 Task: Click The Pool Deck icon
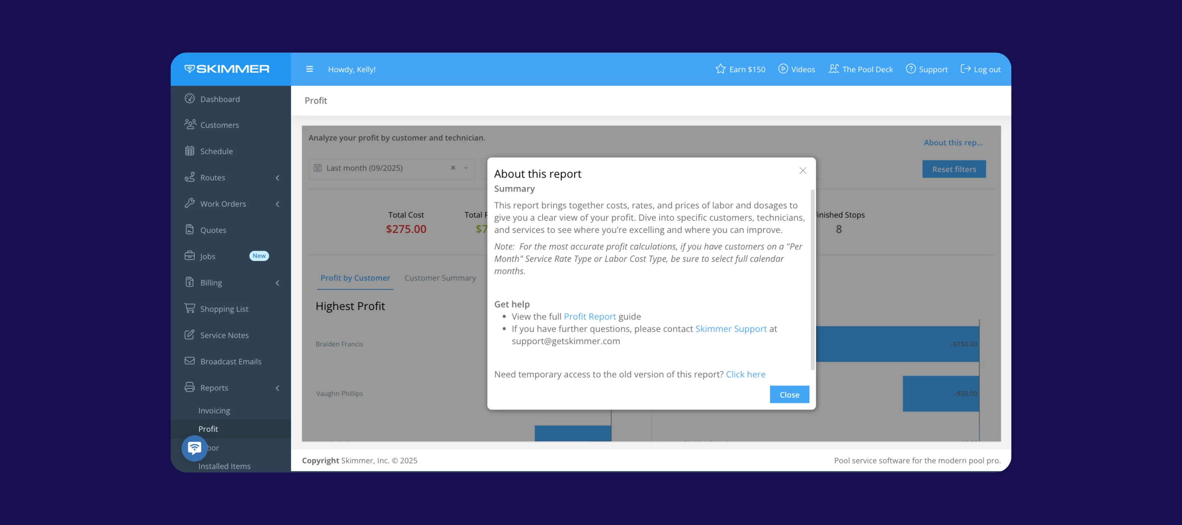tap(833, 69)
